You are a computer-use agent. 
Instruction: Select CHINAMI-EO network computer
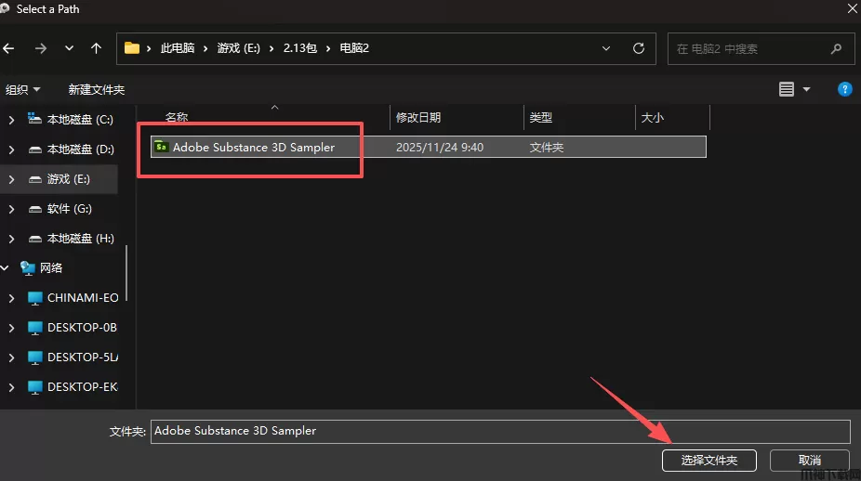(x=83, y=297)
